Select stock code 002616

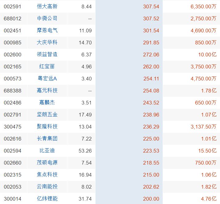13,139
